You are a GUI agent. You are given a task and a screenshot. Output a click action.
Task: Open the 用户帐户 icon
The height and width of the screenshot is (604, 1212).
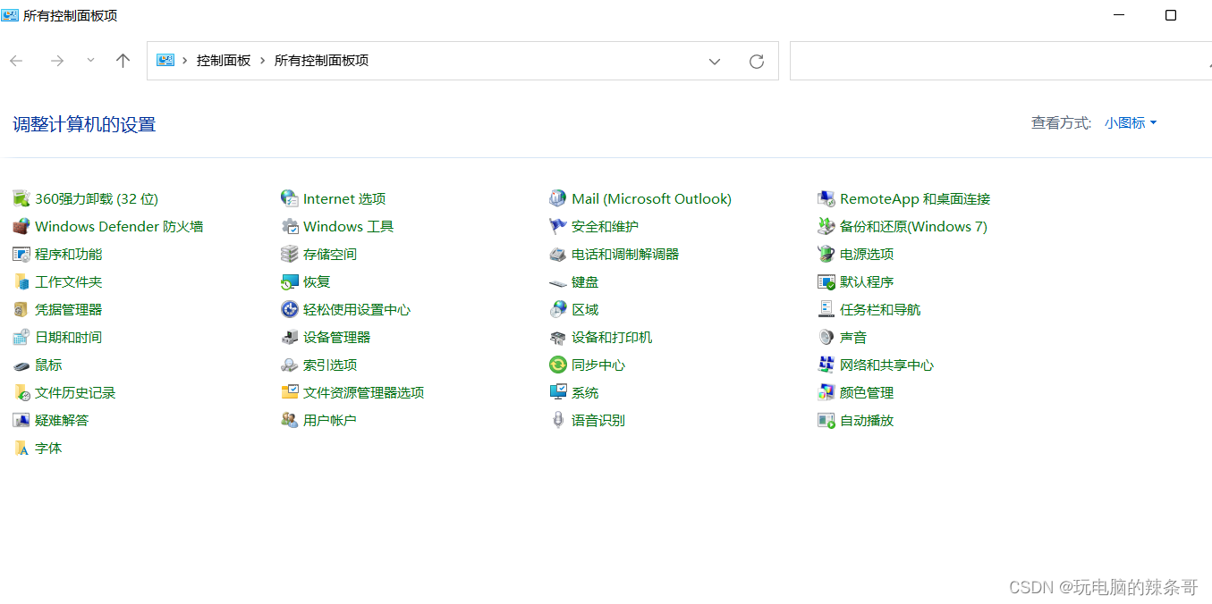pyautogui.click(x=290, y=420)
